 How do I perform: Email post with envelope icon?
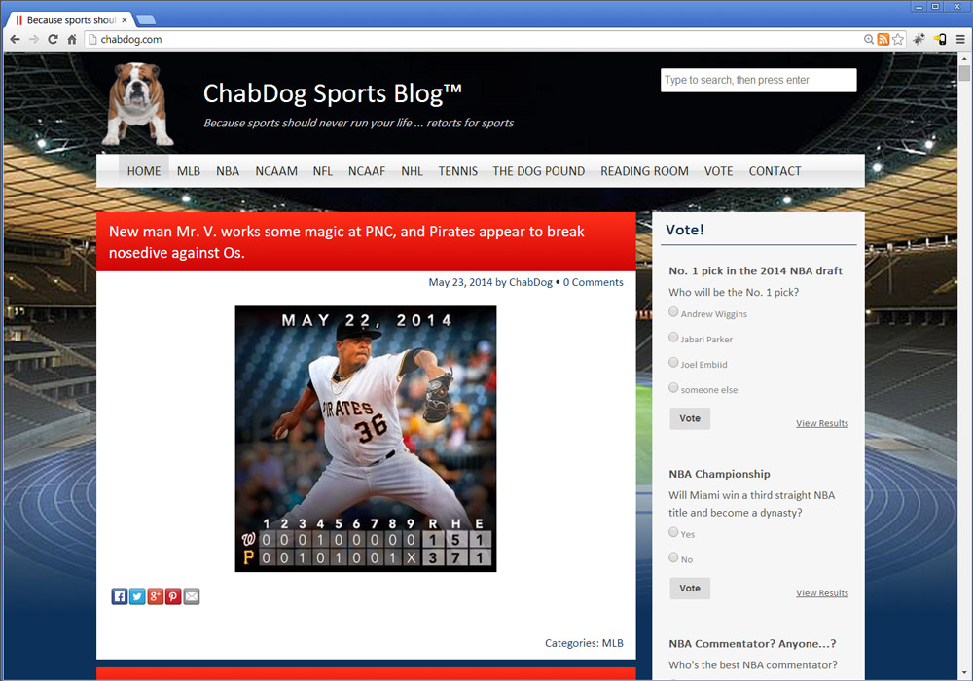click(191, 596)
